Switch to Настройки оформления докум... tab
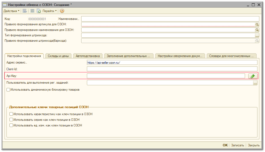The width and height of the screenshot is (265, 152). click(180, 56)
